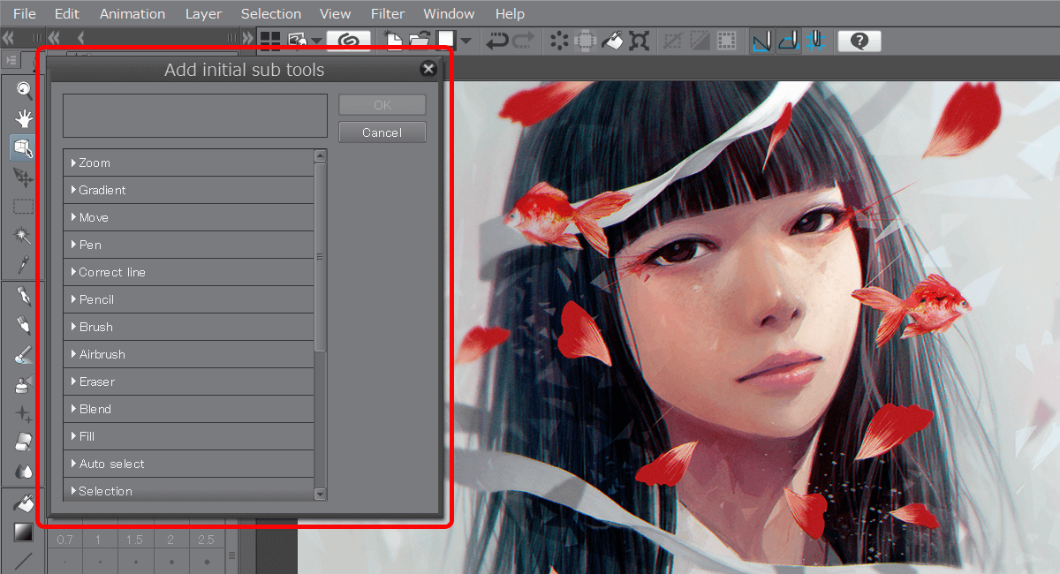Select the Brush tool in tool palette
The image size is (1060, 574).
[x=24, y=354]
